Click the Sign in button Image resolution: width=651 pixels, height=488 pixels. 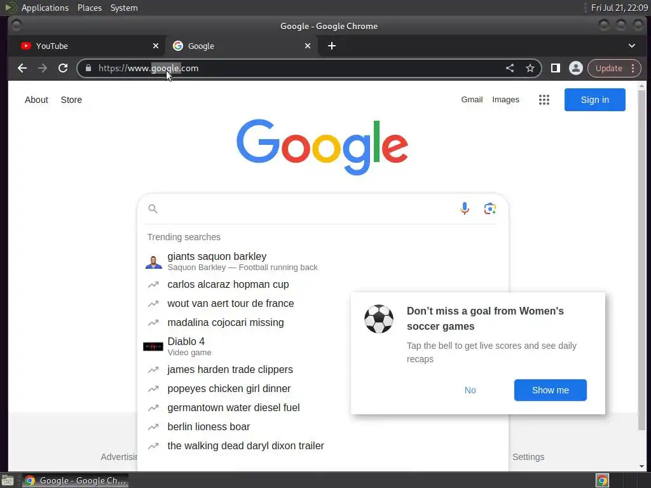coord(594,100)
